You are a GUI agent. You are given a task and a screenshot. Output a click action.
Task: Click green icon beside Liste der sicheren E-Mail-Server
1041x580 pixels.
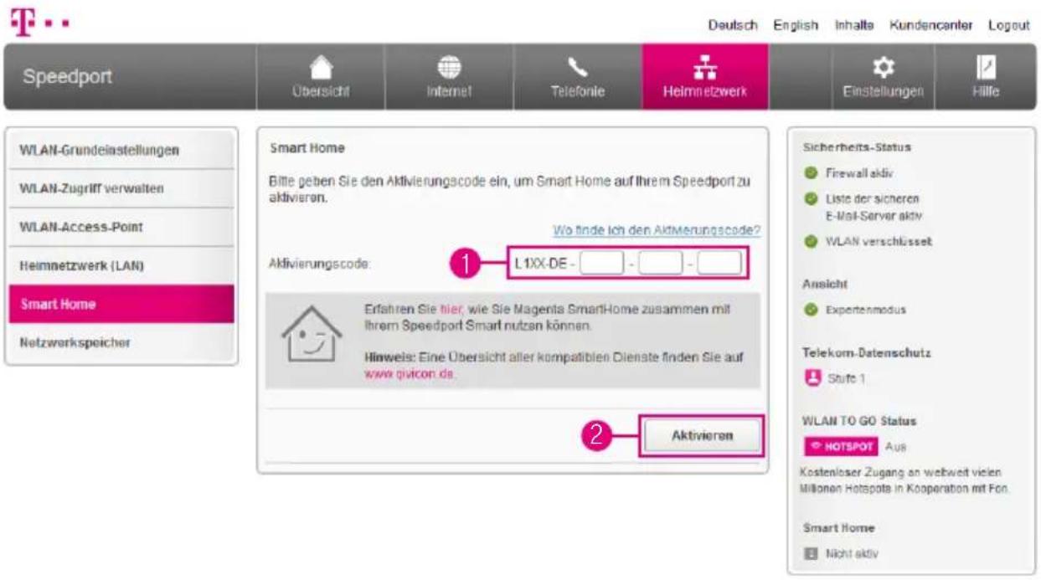point(810,198)
